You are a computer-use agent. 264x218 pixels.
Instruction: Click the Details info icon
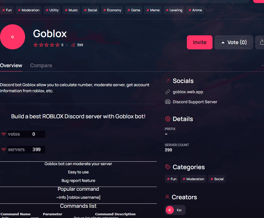[168, 119]
